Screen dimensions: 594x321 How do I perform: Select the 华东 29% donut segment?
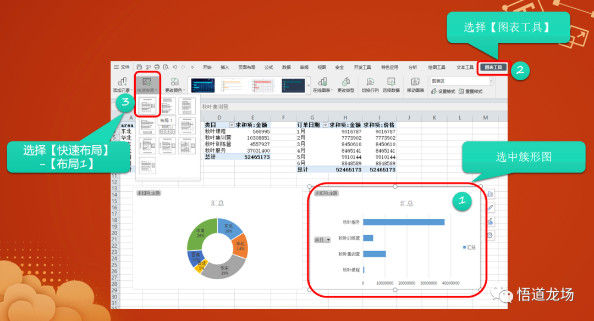click(x=224, y=269)
